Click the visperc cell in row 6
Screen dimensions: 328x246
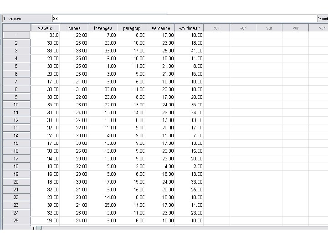(x=45, y=74)
